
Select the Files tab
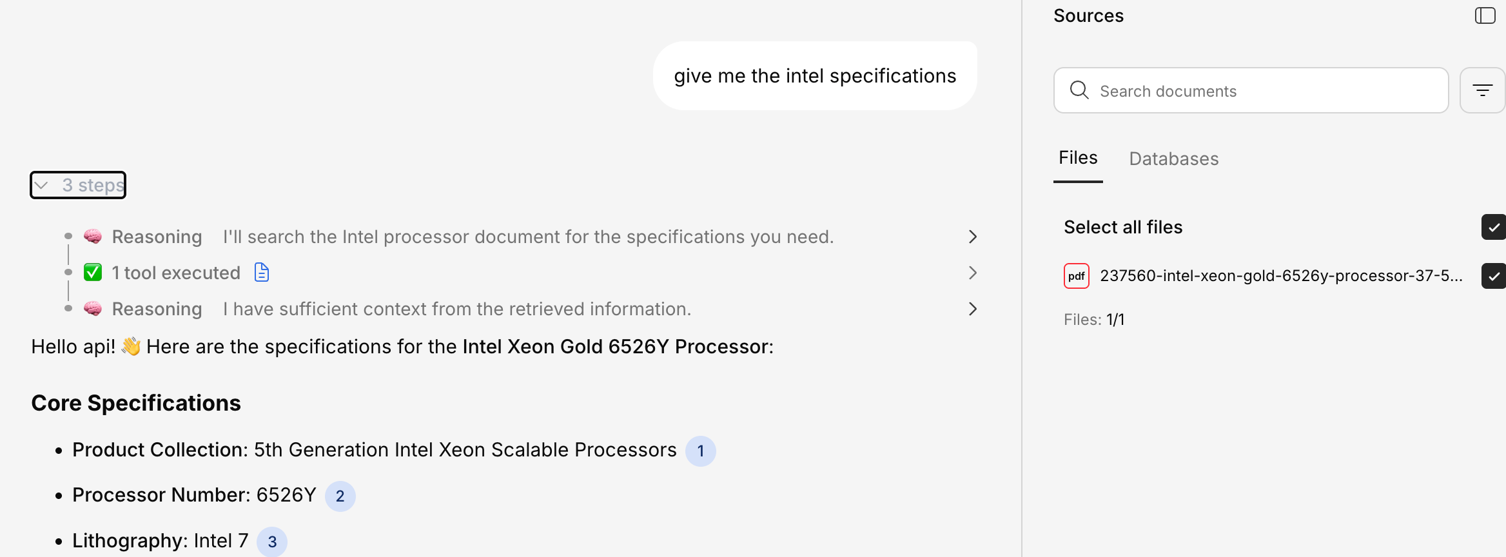[1078, 158]
